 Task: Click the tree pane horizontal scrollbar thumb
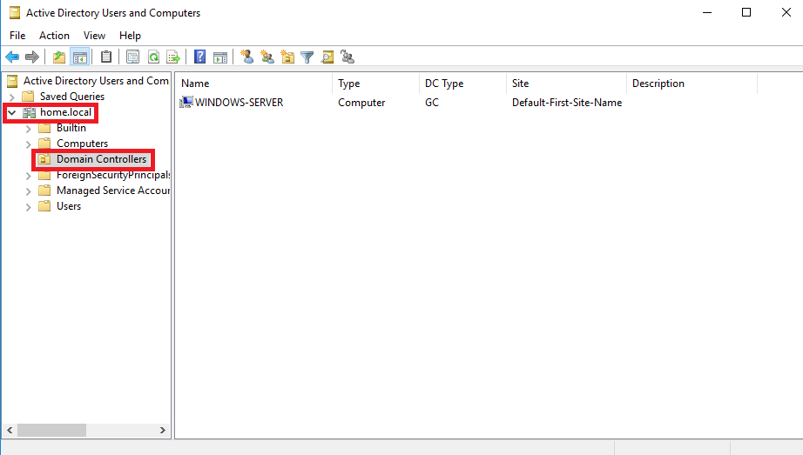[51, 430]
